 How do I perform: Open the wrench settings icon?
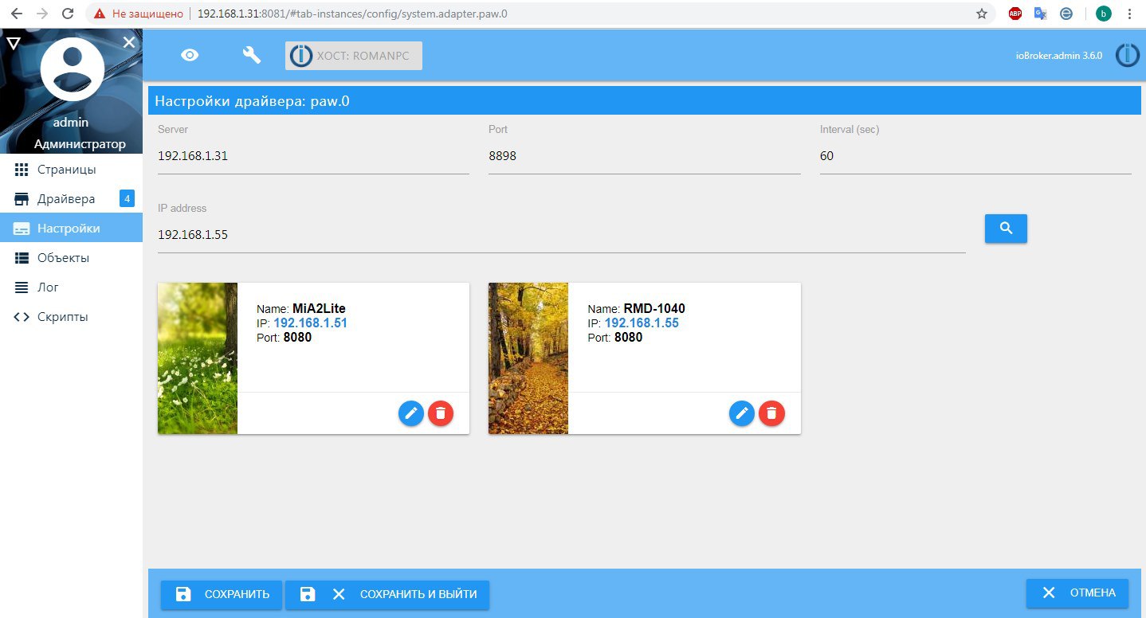pyautogui.click(x=252, y=55)
